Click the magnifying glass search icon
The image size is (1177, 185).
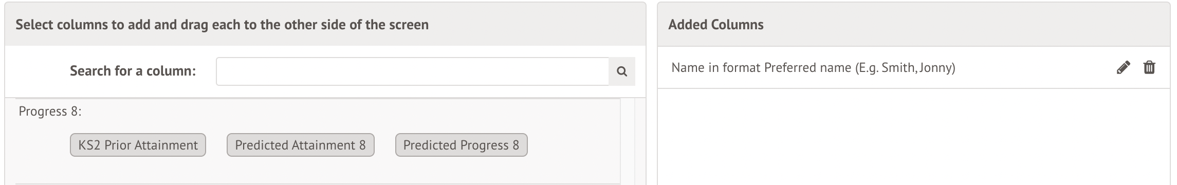pyautogui.click(x=621, y=71)
